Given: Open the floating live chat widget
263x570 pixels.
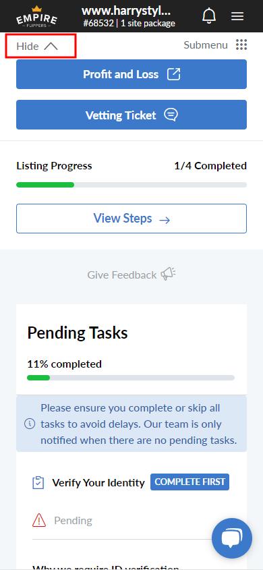Looking at the screenshot, I should (x=232, y=538).
